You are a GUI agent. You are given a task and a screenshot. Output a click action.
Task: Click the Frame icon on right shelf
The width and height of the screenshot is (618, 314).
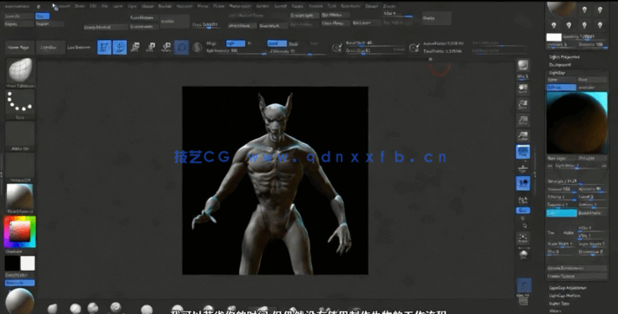click(x=523, y=238)
